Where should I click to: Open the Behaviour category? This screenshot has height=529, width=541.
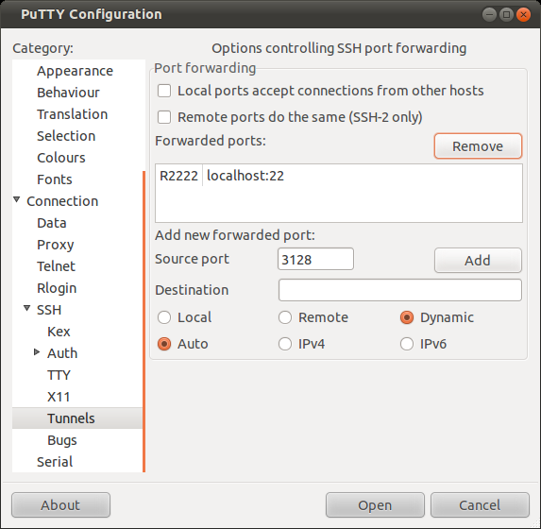(x=68, y=93)
